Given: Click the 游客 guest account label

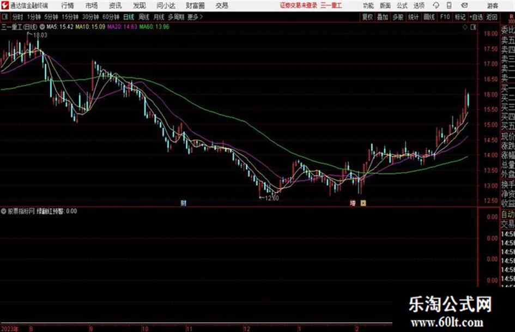Looking at the screenshot, I should [493, 5].
